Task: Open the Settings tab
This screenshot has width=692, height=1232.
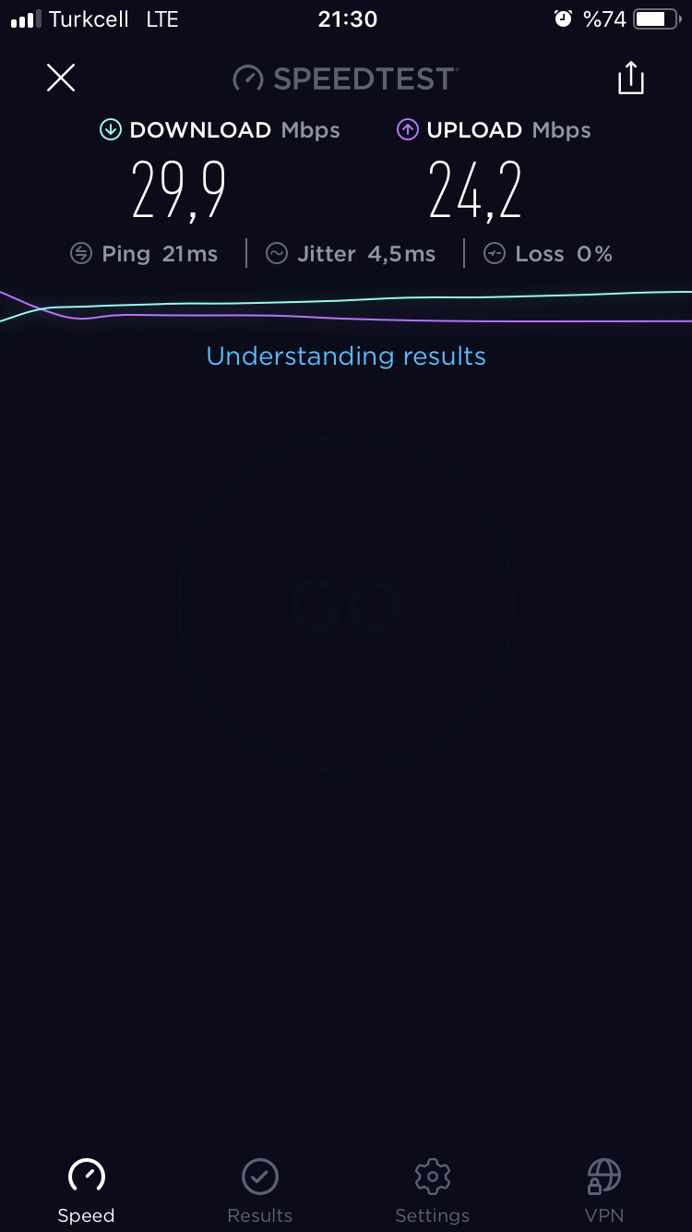Action: (x=433, y=1191)
